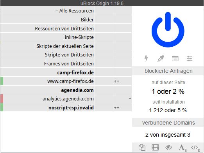Image resolution: width=204 pixels, height=153 pixels.
Task: Click the www.camp-firefox.de domain row
Action: click(x=48, y=81)
